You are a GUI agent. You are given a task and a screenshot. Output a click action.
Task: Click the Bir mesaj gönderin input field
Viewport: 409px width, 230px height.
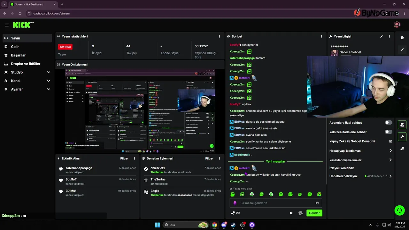click(x=276, y=203)
